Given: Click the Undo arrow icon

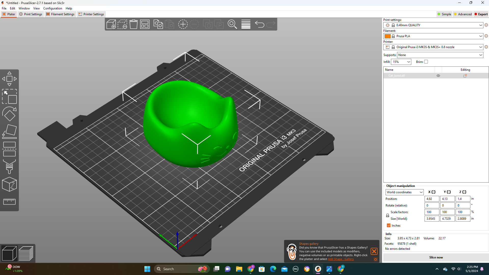Looking at the screenshot, I should (x=260, y=24).
